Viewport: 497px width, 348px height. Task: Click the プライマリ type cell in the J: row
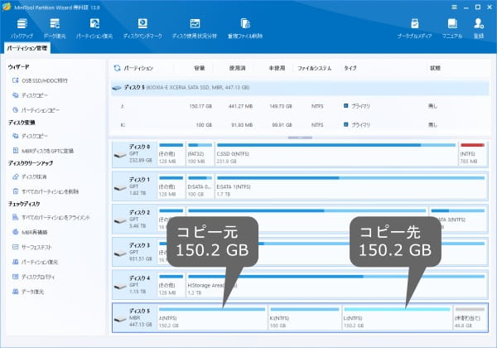[x=357, y=106]
